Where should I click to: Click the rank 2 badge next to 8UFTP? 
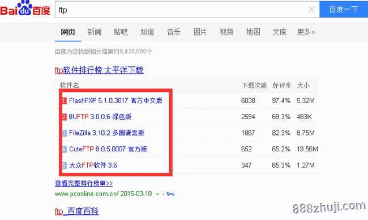[64, 117]
